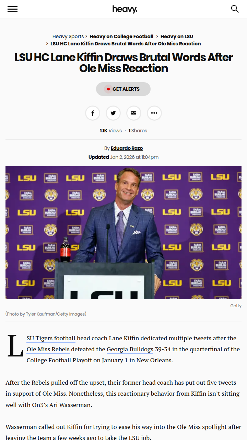Click the search magnifier icon
The width and height of the screenshot is (247, 440).
(235, 9)
